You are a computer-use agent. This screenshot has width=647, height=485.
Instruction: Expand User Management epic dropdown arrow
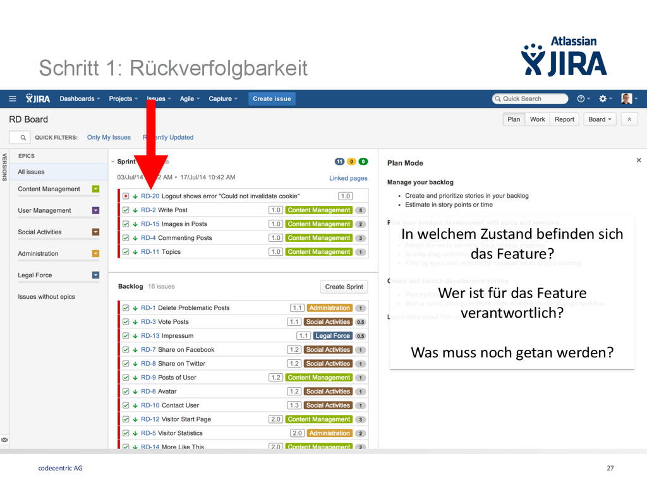96,210
